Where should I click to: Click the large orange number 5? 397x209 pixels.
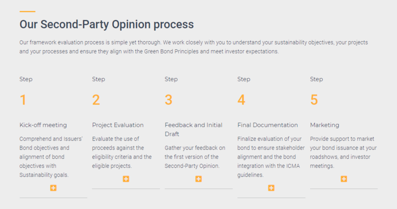pyautogui.click(x=314, y=100)
